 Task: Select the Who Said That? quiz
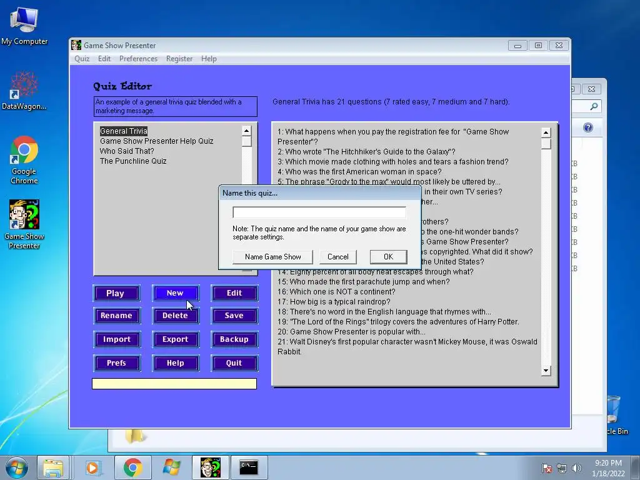[127, 151]
